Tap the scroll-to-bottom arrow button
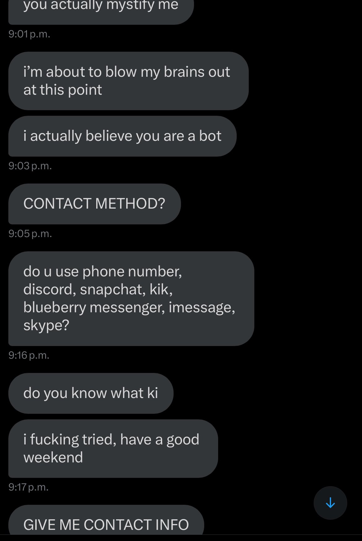The width and height of the screenshot is (362, 541). point(330,503)
